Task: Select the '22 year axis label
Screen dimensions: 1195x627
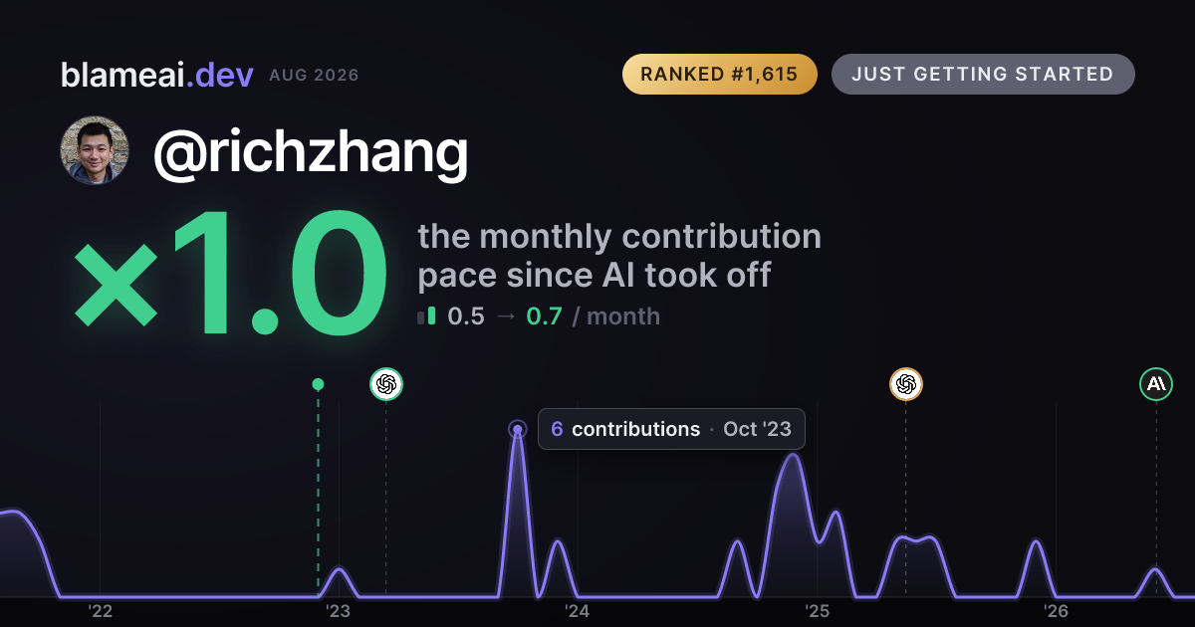Action: point(99,611)
